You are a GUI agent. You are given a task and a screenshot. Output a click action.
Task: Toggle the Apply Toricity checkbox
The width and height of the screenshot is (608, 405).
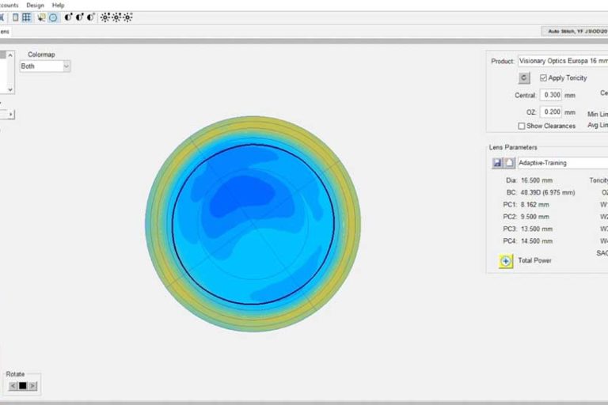coord(543,78)
